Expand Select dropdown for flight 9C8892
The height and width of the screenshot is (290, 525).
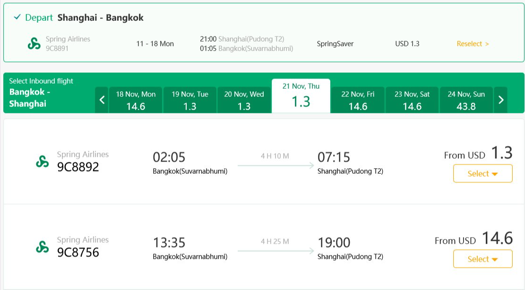pos(482,173)
